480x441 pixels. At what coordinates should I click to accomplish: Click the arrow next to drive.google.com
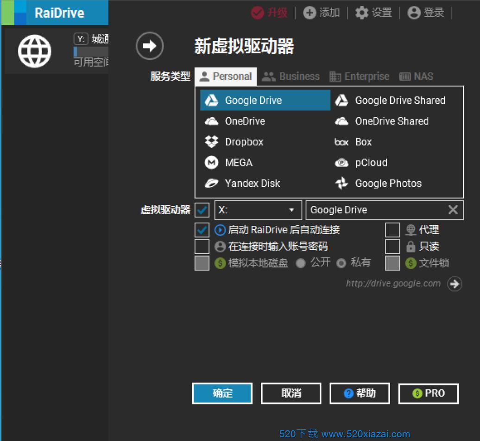454,284
